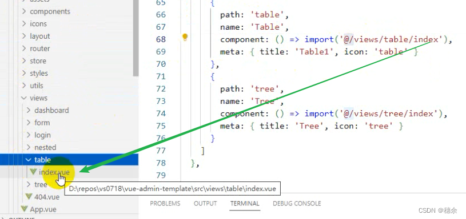
Task: Expand the tree folder chevron
Action: point(29,185)
